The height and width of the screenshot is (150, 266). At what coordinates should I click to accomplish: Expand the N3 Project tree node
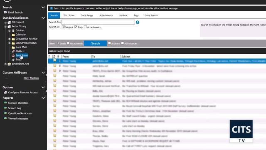point(5,22)
